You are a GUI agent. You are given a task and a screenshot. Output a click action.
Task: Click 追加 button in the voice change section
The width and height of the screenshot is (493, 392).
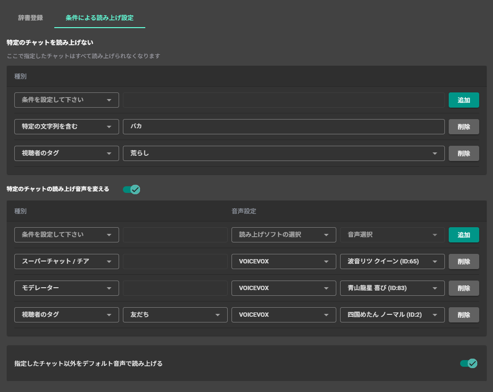[464, 235]
